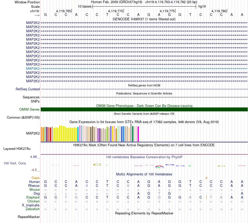Click the only T in Dog alignment row

[x=159, y=194]
